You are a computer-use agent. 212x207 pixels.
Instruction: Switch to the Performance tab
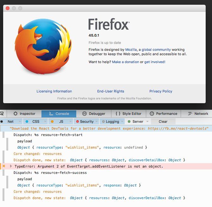tap(164, 114)
